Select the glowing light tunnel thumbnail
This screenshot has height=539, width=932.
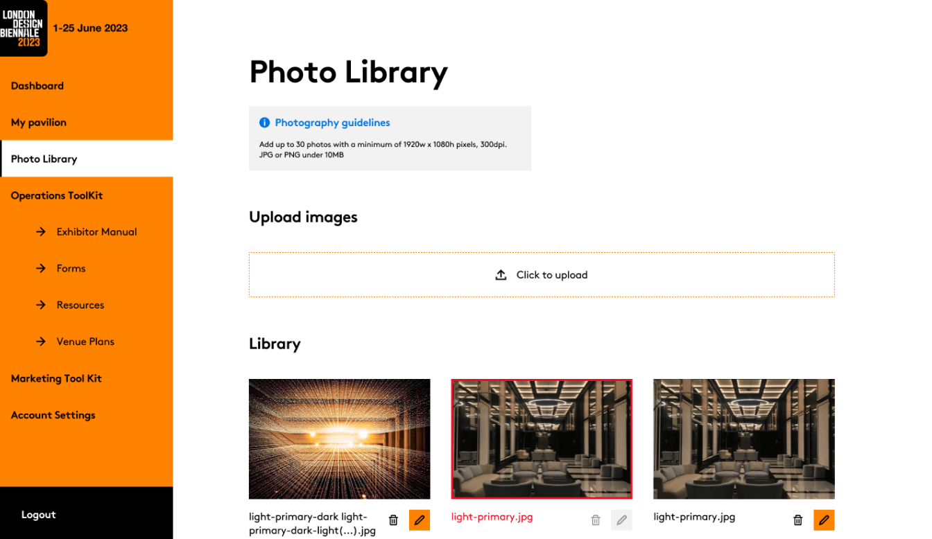[x=340, y=439]
